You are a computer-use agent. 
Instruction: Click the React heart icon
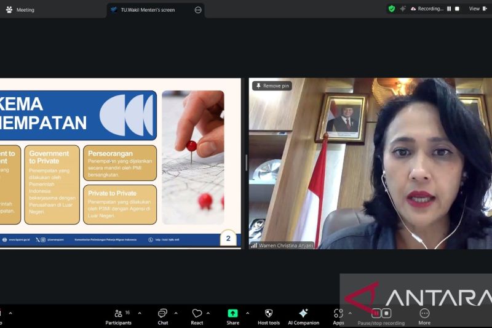[x=197, y=314]
